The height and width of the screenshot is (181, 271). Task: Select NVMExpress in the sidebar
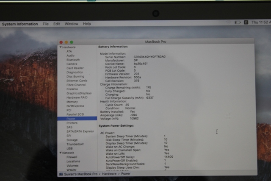(75, 106)
